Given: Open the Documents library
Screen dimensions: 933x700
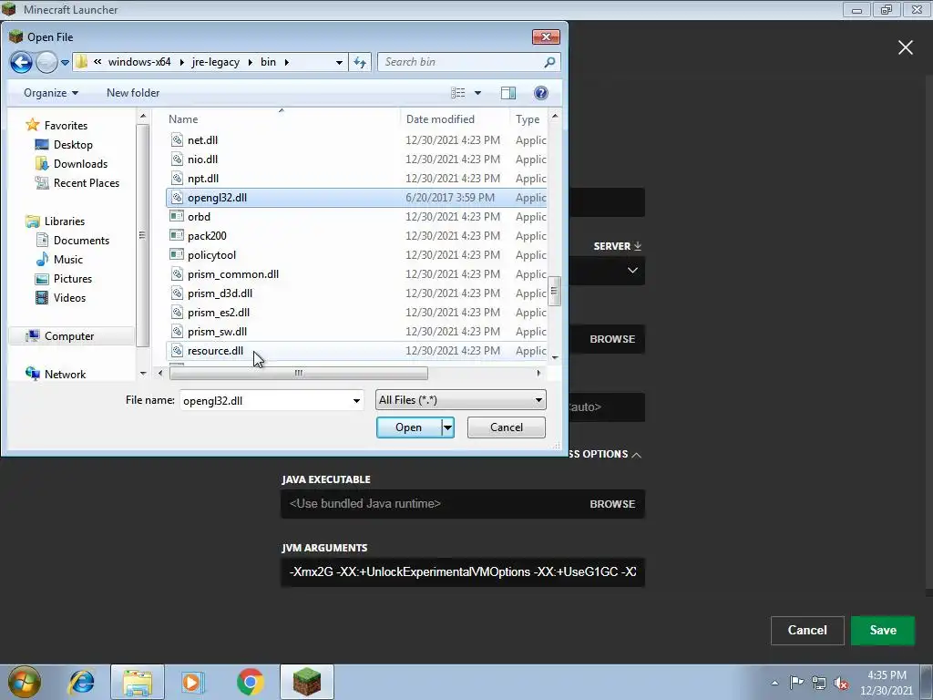Looking at the screenshot, I should (81, 241).
